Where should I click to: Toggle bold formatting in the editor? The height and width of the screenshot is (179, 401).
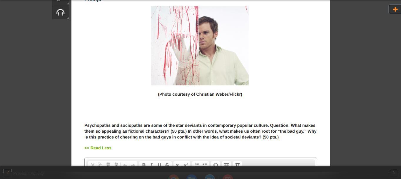tap(144, 165)
